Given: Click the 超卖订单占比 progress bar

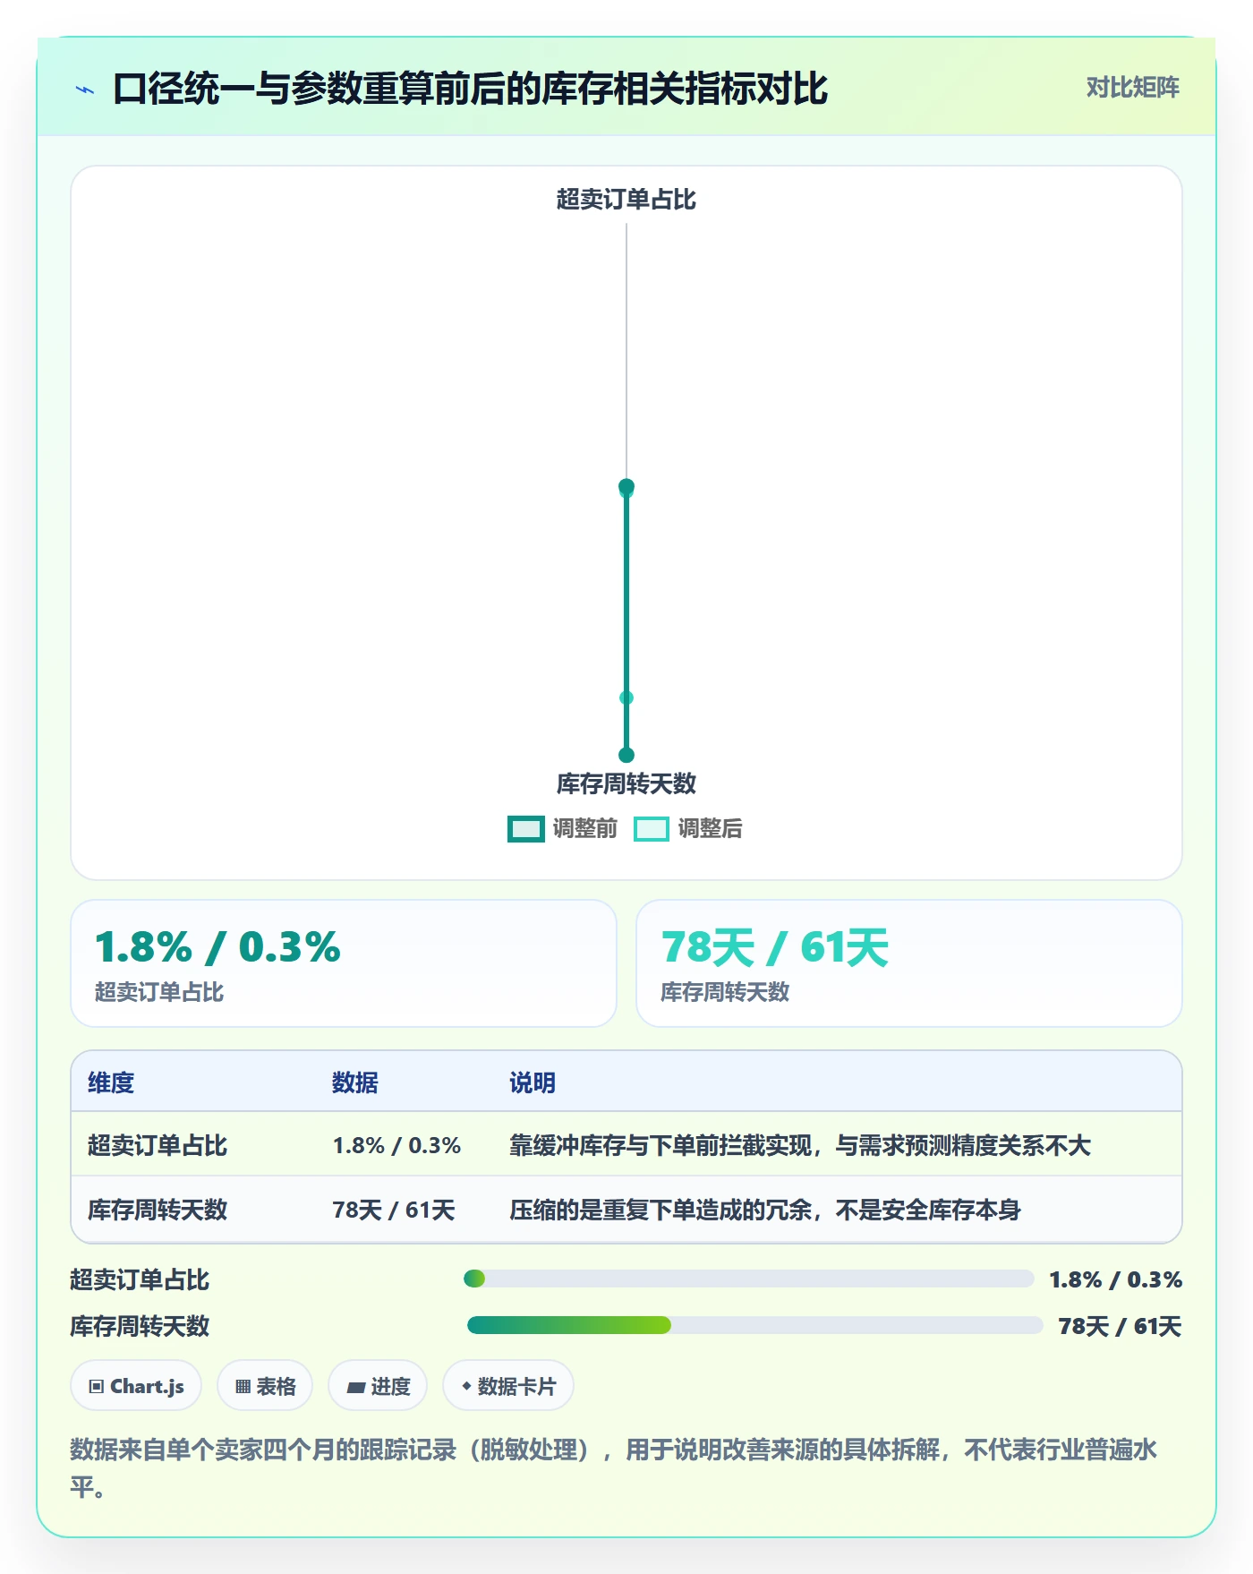Looking at the screenshot, I should (x=749, y=1279).
